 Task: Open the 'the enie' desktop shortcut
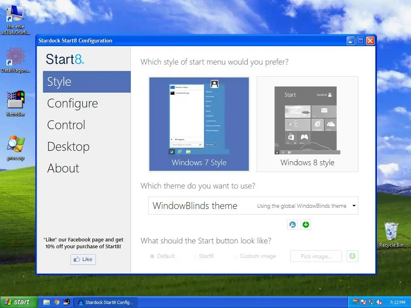(x=15, y=20)
